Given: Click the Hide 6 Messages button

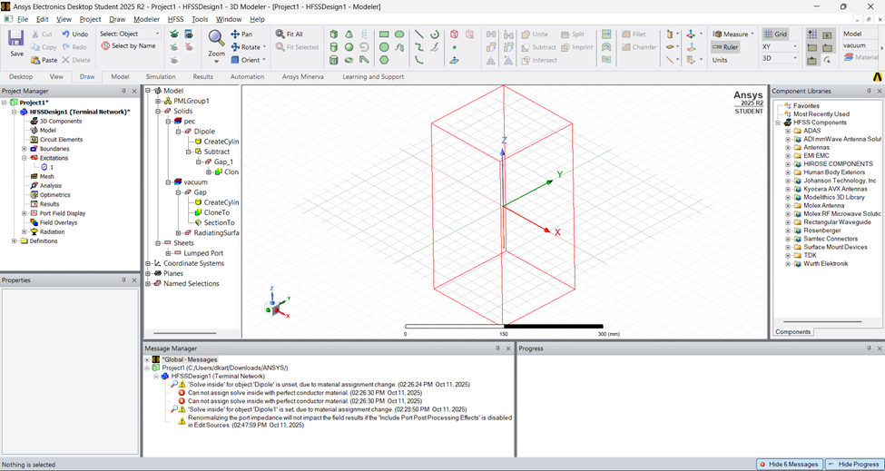Looking at the screenshot, I should tap(788, 464).
